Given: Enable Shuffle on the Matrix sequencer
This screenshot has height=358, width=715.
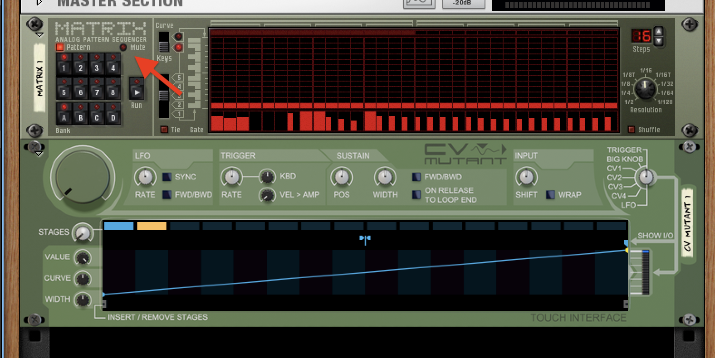Looking at the screenshot, I should tap(631, 130).
